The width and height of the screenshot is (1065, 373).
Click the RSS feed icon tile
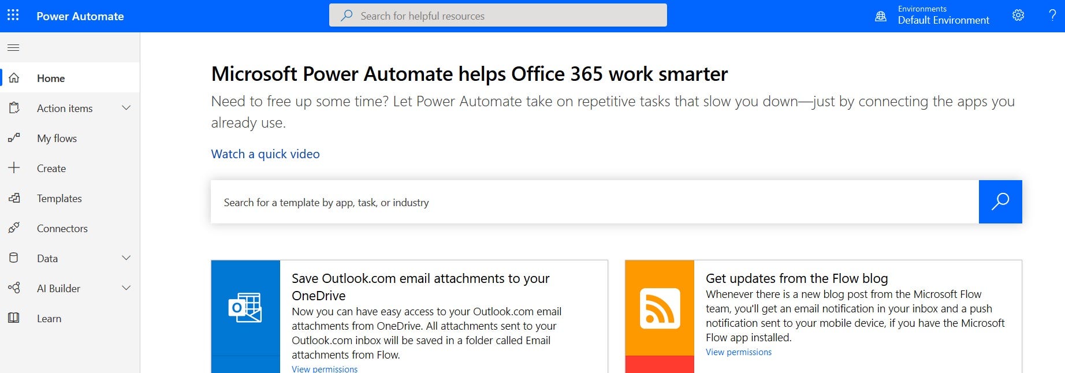660,308
